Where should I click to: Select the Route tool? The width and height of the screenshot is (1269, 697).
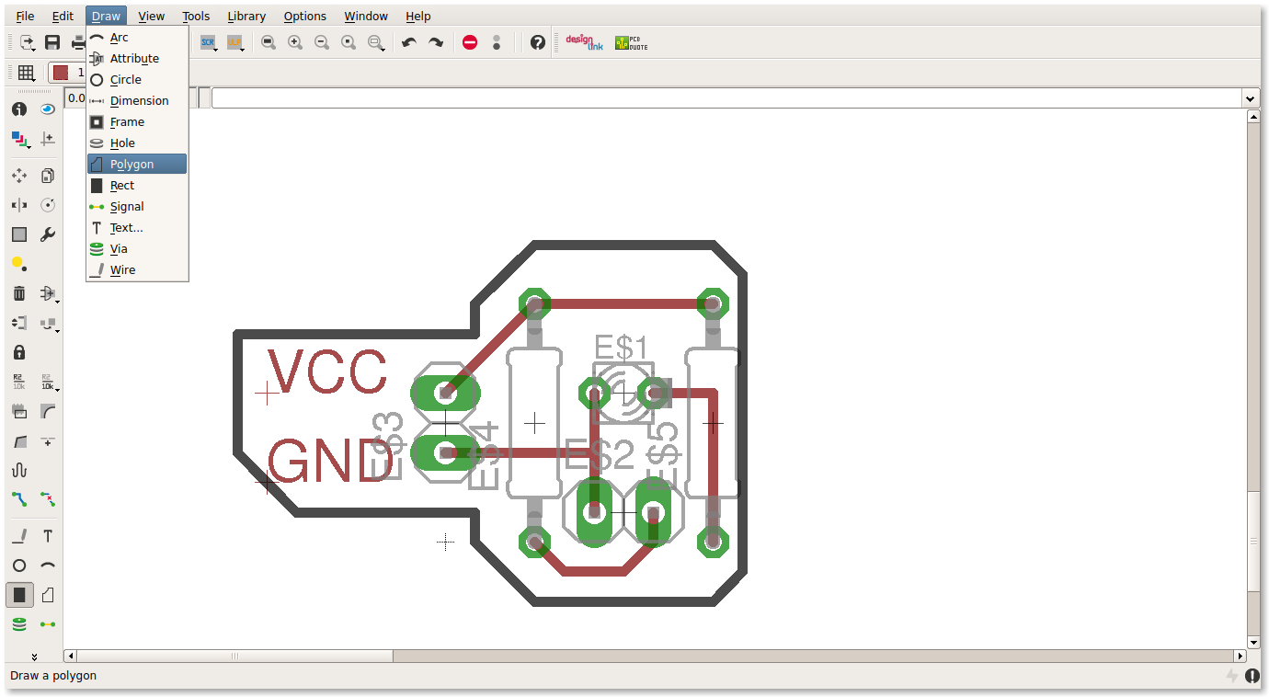coord(19,499)
